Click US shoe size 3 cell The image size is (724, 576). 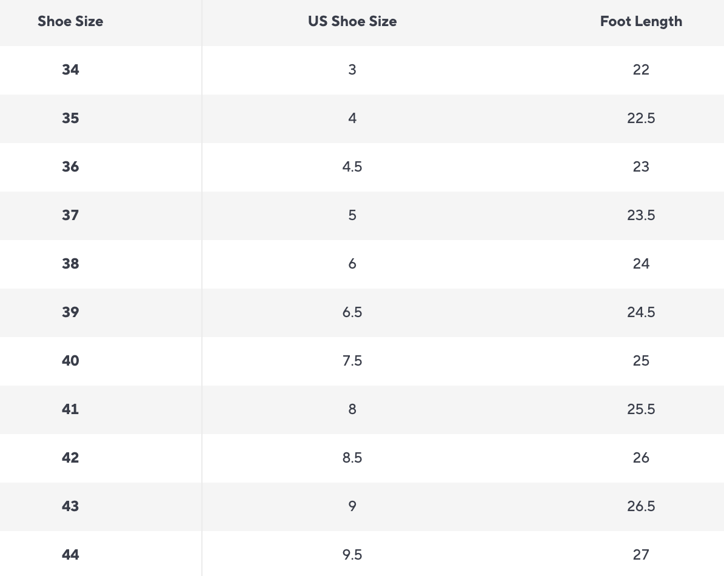point(352,70)
